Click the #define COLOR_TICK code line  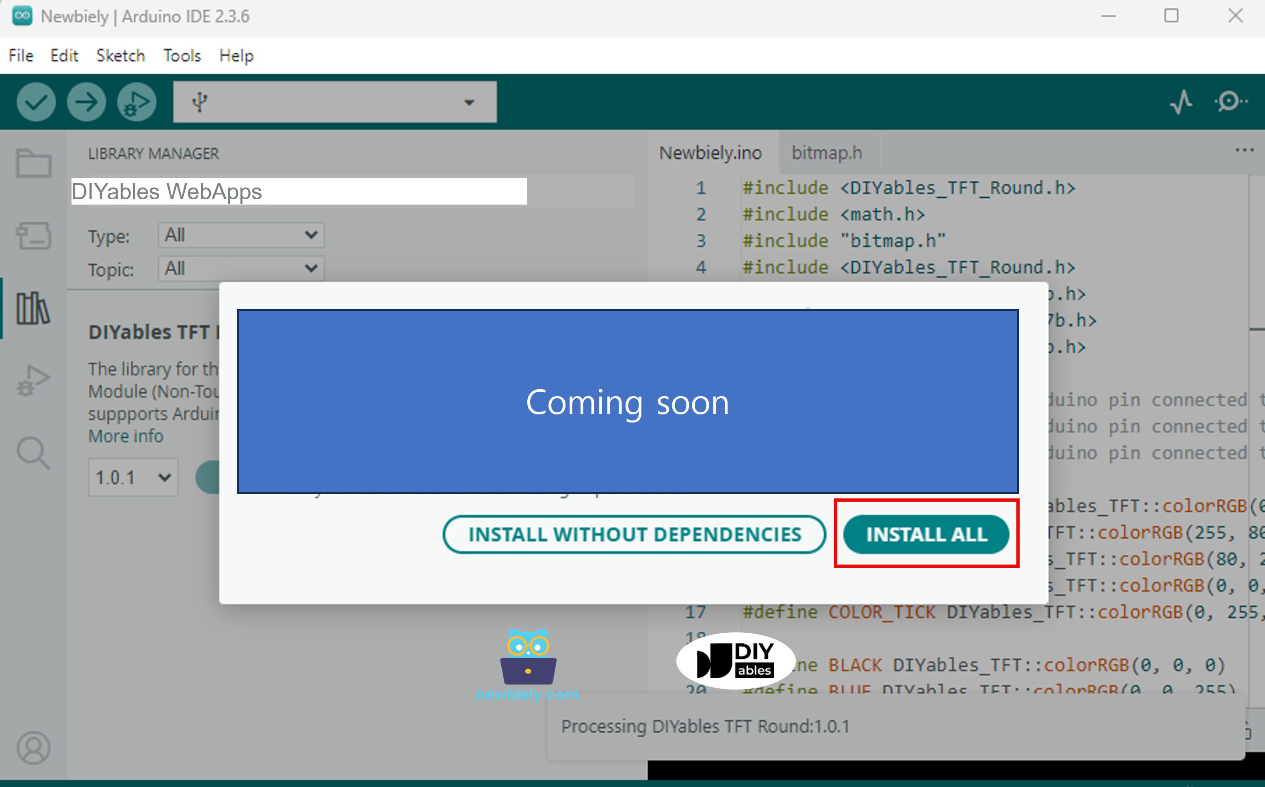tap(1003, 612)
